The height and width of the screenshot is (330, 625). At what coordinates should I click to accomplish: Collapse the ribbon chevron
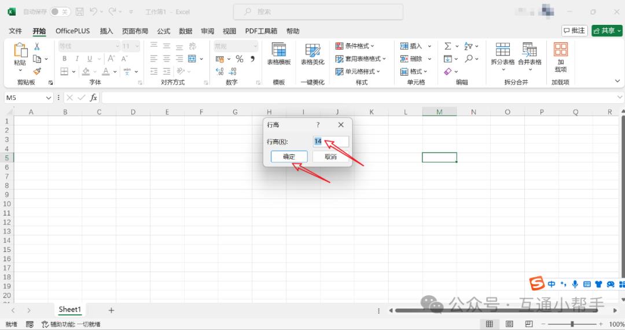tap(617, 81)
